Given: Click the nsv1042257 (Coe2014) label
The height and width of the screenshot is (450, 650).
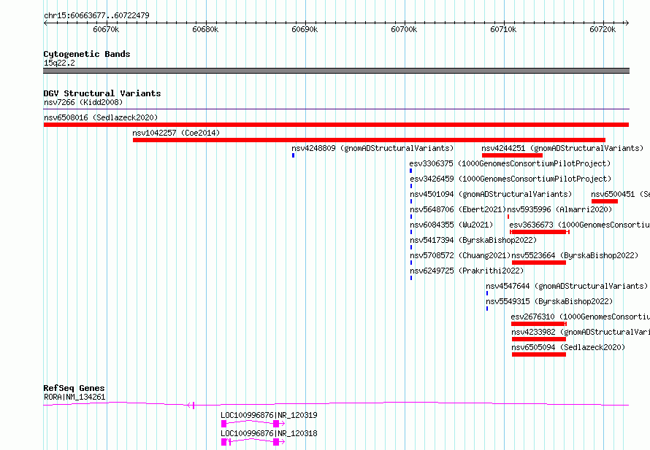Looking at the screenshot, I should [176, 133].
